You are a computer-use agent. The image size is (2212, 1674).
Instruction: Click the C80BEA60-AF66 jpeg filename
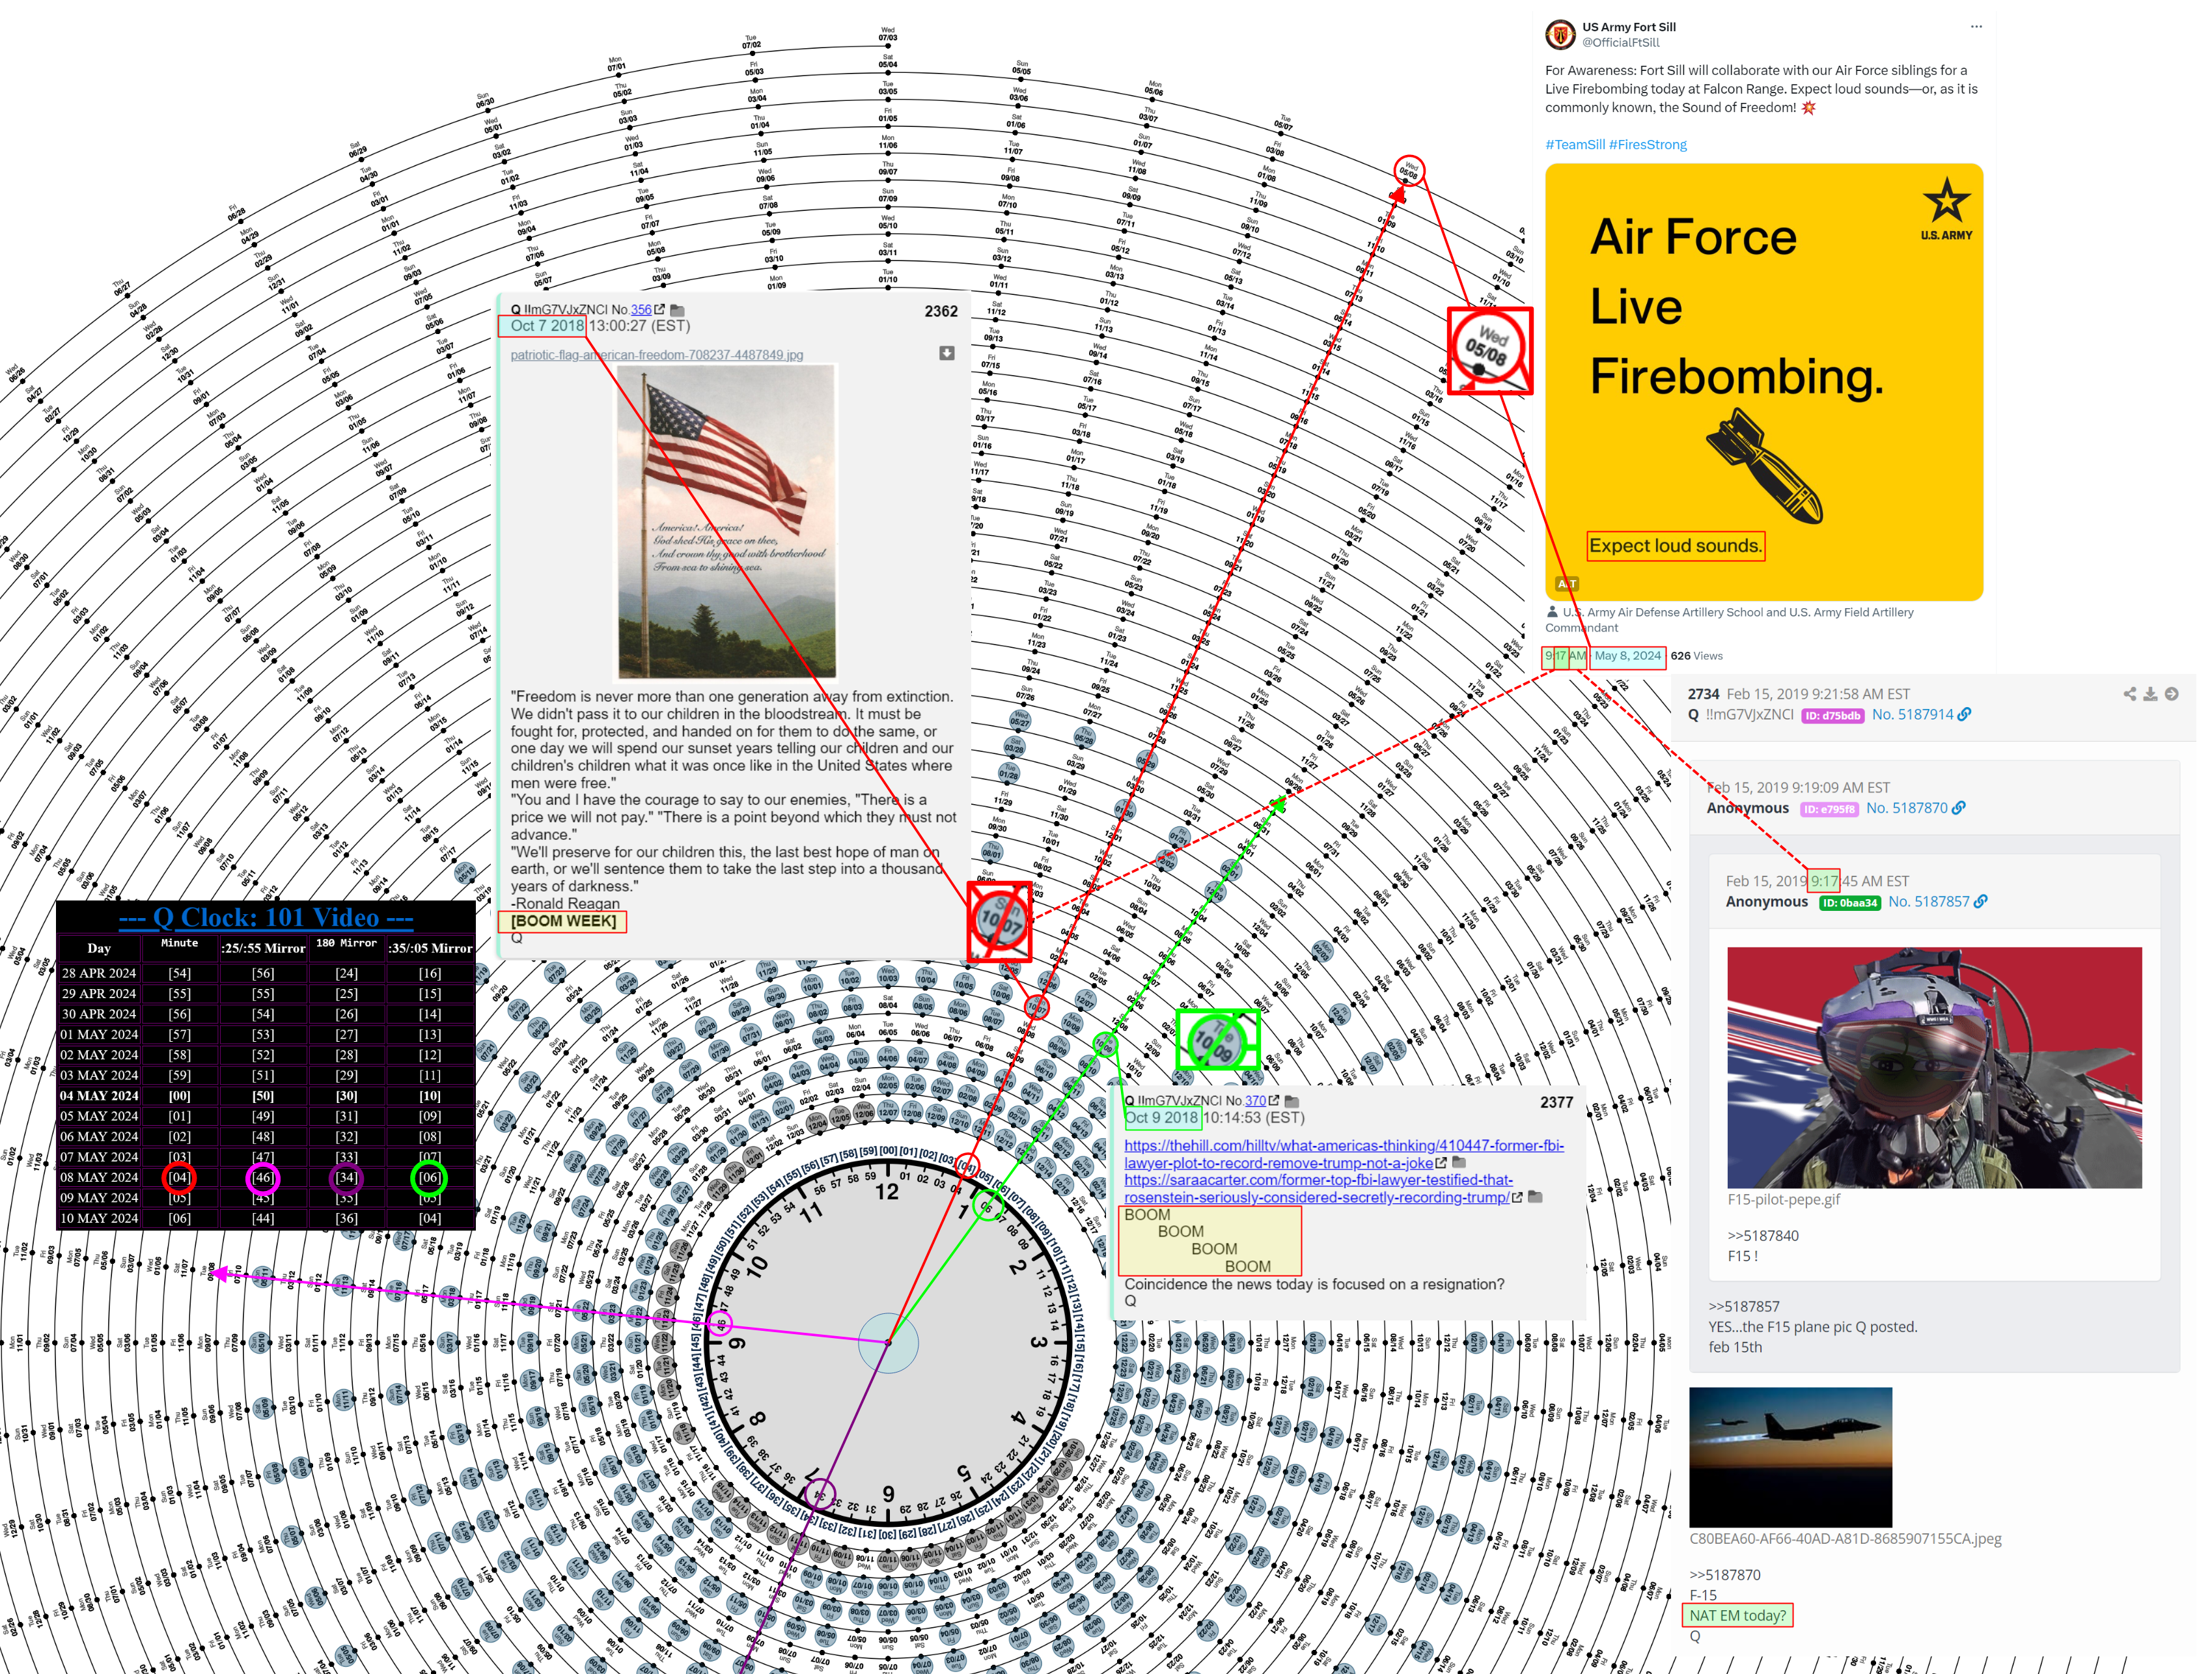(x=1845, y=1539)
